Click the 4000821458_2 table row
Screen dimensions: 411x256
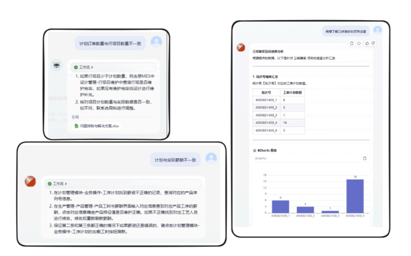(278, 107)
